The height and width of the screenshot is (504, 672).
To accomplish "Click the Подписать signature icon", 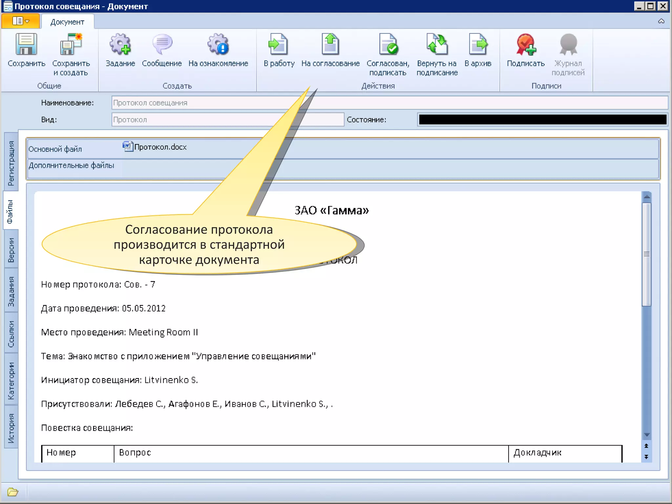I will click(526, 44).
